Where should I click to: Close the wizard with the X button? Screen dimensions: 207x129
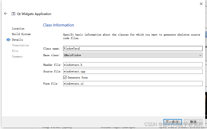coord(201,4)
